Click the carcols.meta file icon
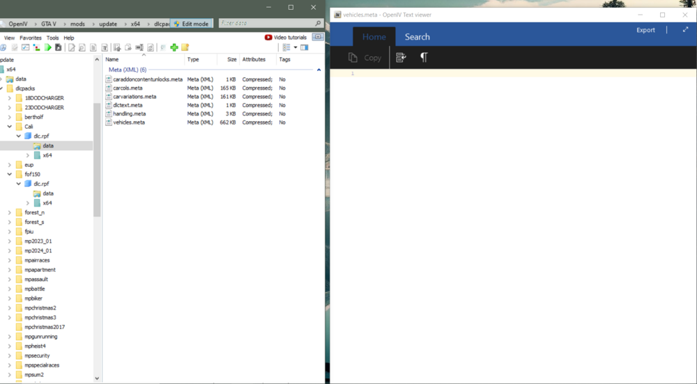This screenshot has width=697, height=384. point(109,88)
